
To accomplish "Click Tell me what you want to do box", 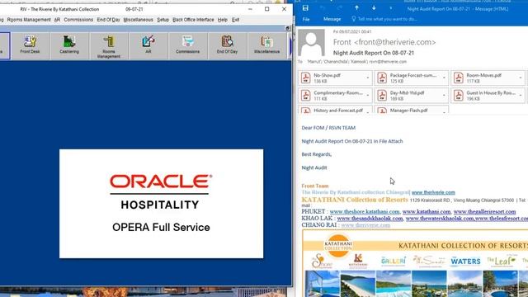I will coord(384,19).
